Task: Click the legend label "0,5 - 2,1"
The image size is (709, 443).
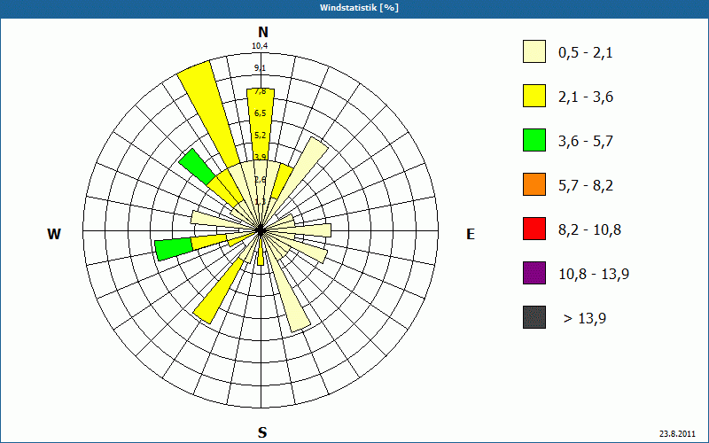Action: point(586,53)
